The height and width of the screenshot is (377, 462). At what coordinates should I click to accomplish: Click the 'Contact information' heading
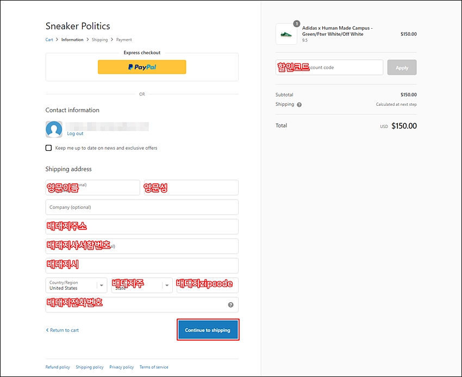[x=72, y=110]
